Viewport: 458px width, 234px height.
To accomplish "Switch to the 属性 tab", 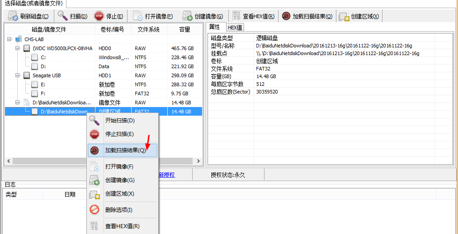I will click(x=216, y=27).
